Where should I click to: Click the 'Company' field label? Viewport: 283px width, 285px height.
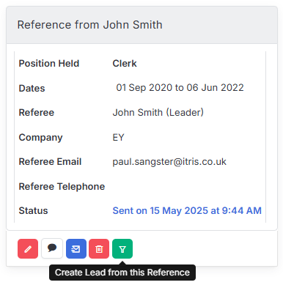40,138
